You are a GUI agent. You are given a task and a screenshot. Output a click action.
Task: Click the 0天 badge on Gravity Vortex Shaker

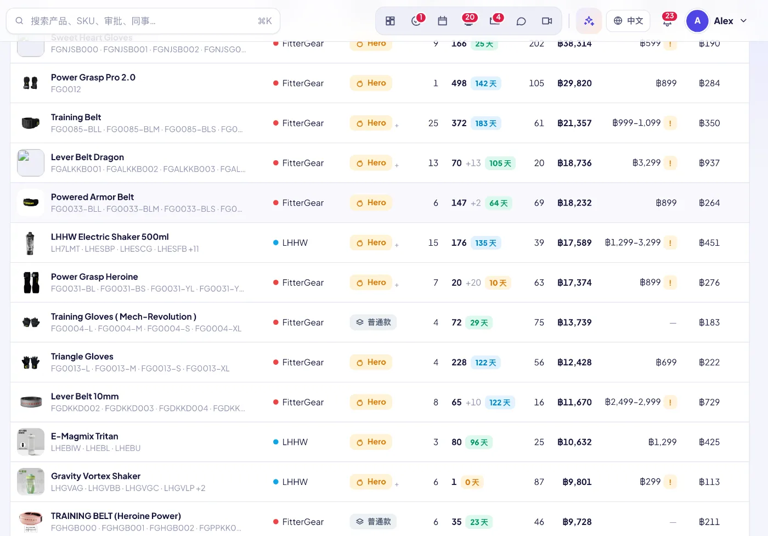point(472,482)
